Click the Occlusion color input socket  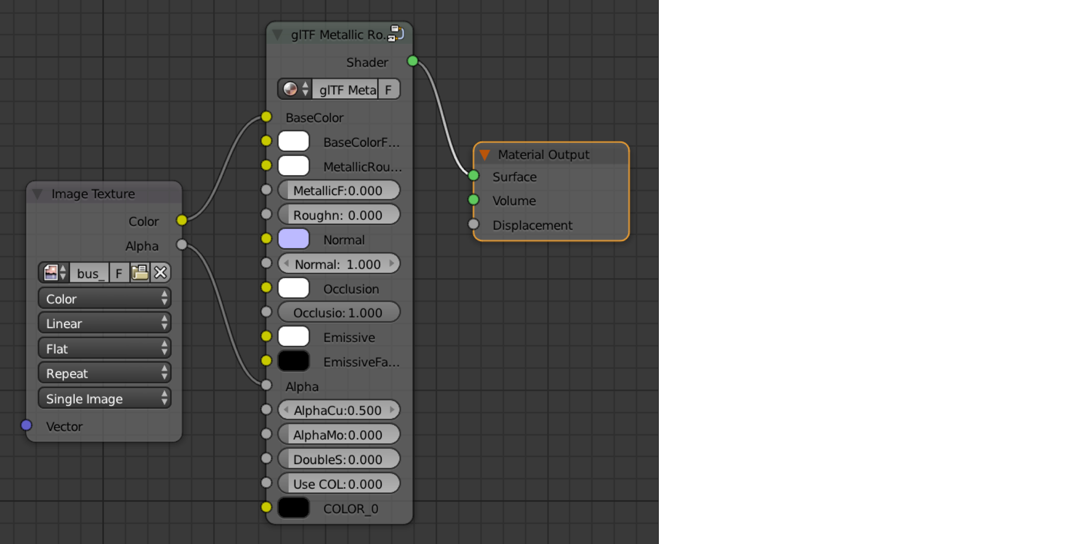[x=266, y=288]
